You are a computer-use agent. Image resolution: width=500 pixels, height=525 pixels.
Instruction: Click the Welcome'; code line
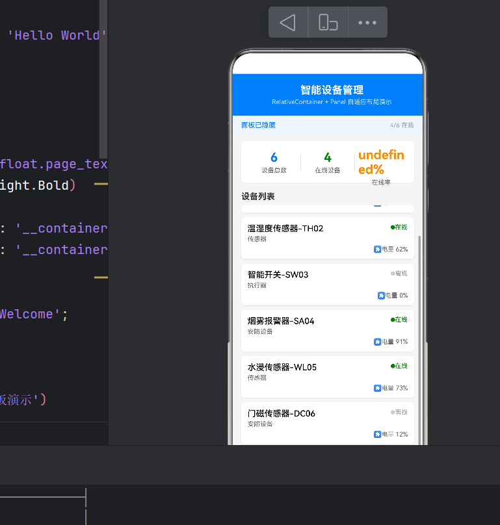(x=34, y=314)
